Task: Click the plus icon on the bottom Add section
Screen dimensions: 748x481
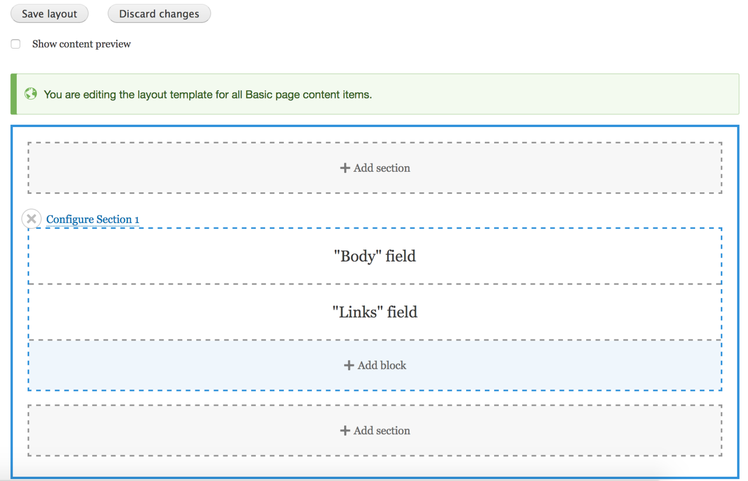Action: click(x=345, y=430)
